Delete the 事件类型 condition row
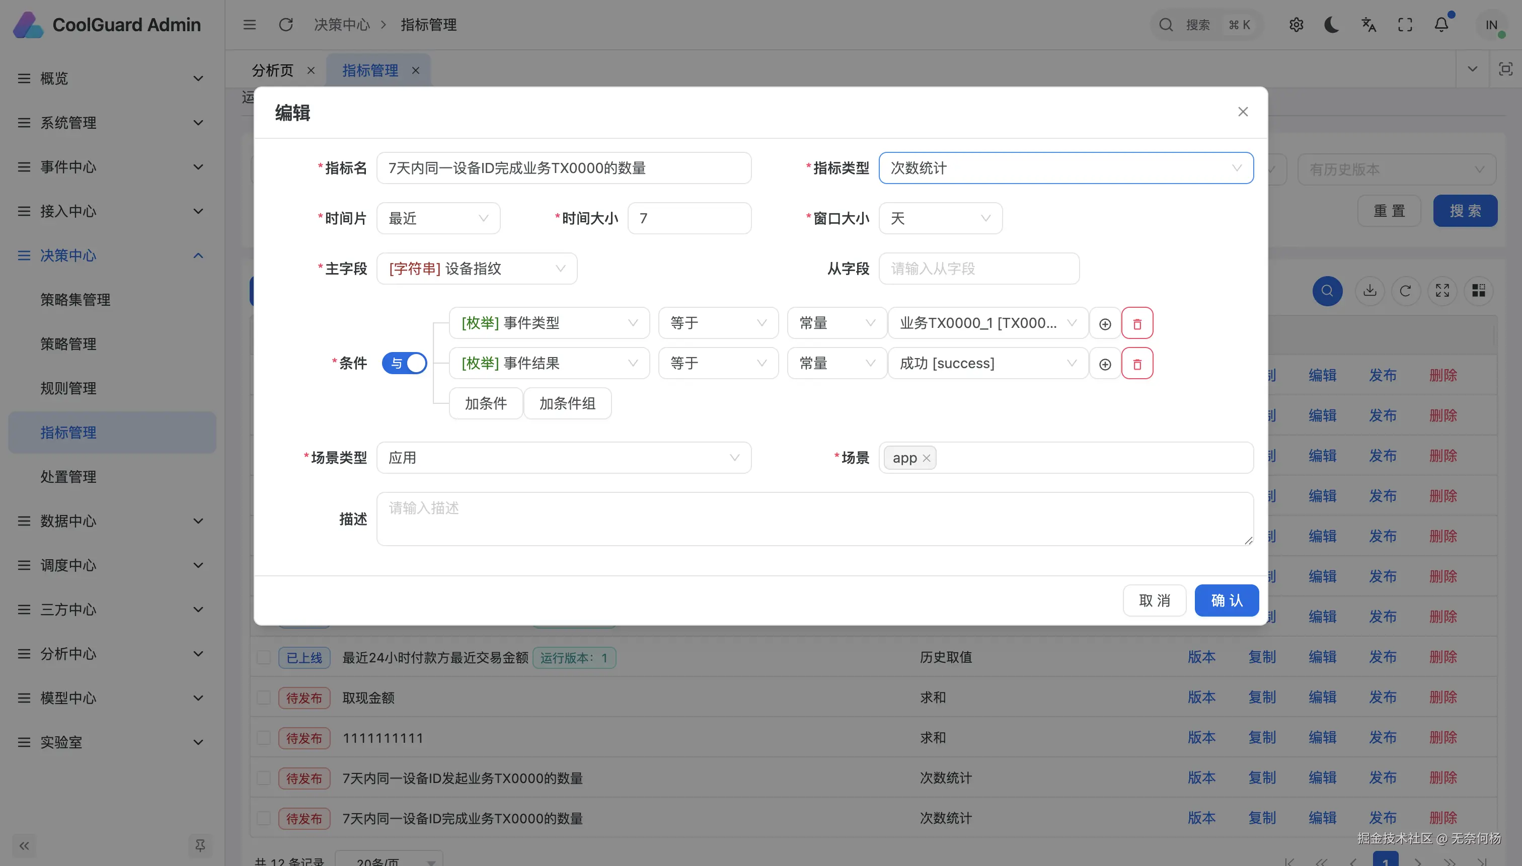1522x866 pixels. (x=1136, y=323)
